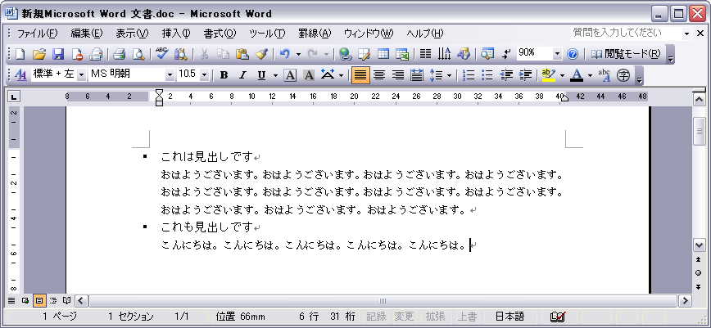Expand the highlight color dropdown arrow
711x328 pixels.
[562, 75]
